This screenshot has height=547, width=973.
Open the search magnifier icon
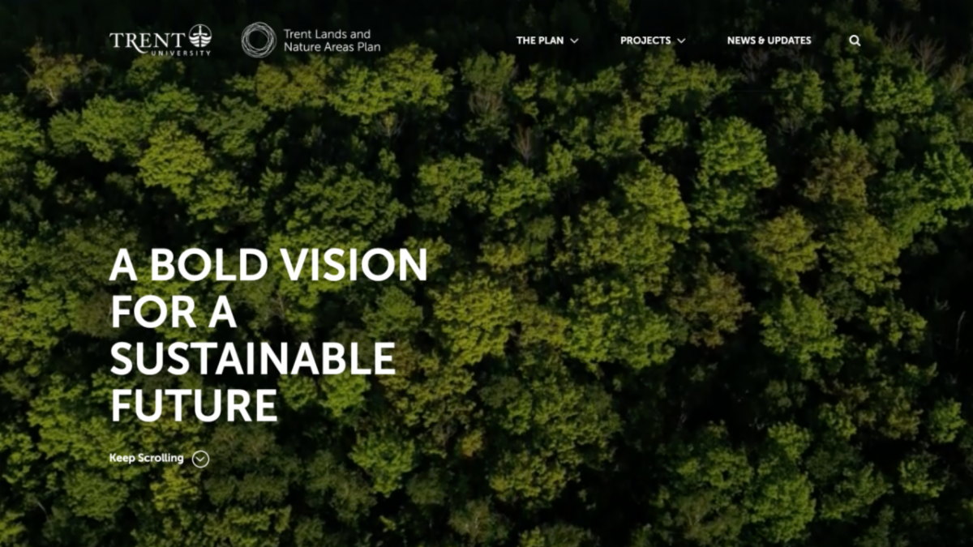click(x=855, y=41)
